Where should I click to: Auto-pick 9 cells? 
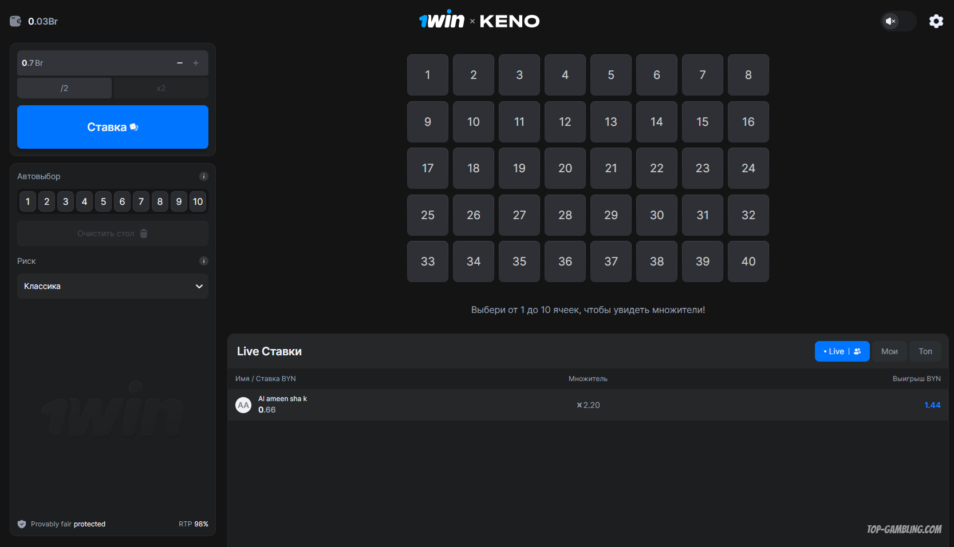pos(179,201)
